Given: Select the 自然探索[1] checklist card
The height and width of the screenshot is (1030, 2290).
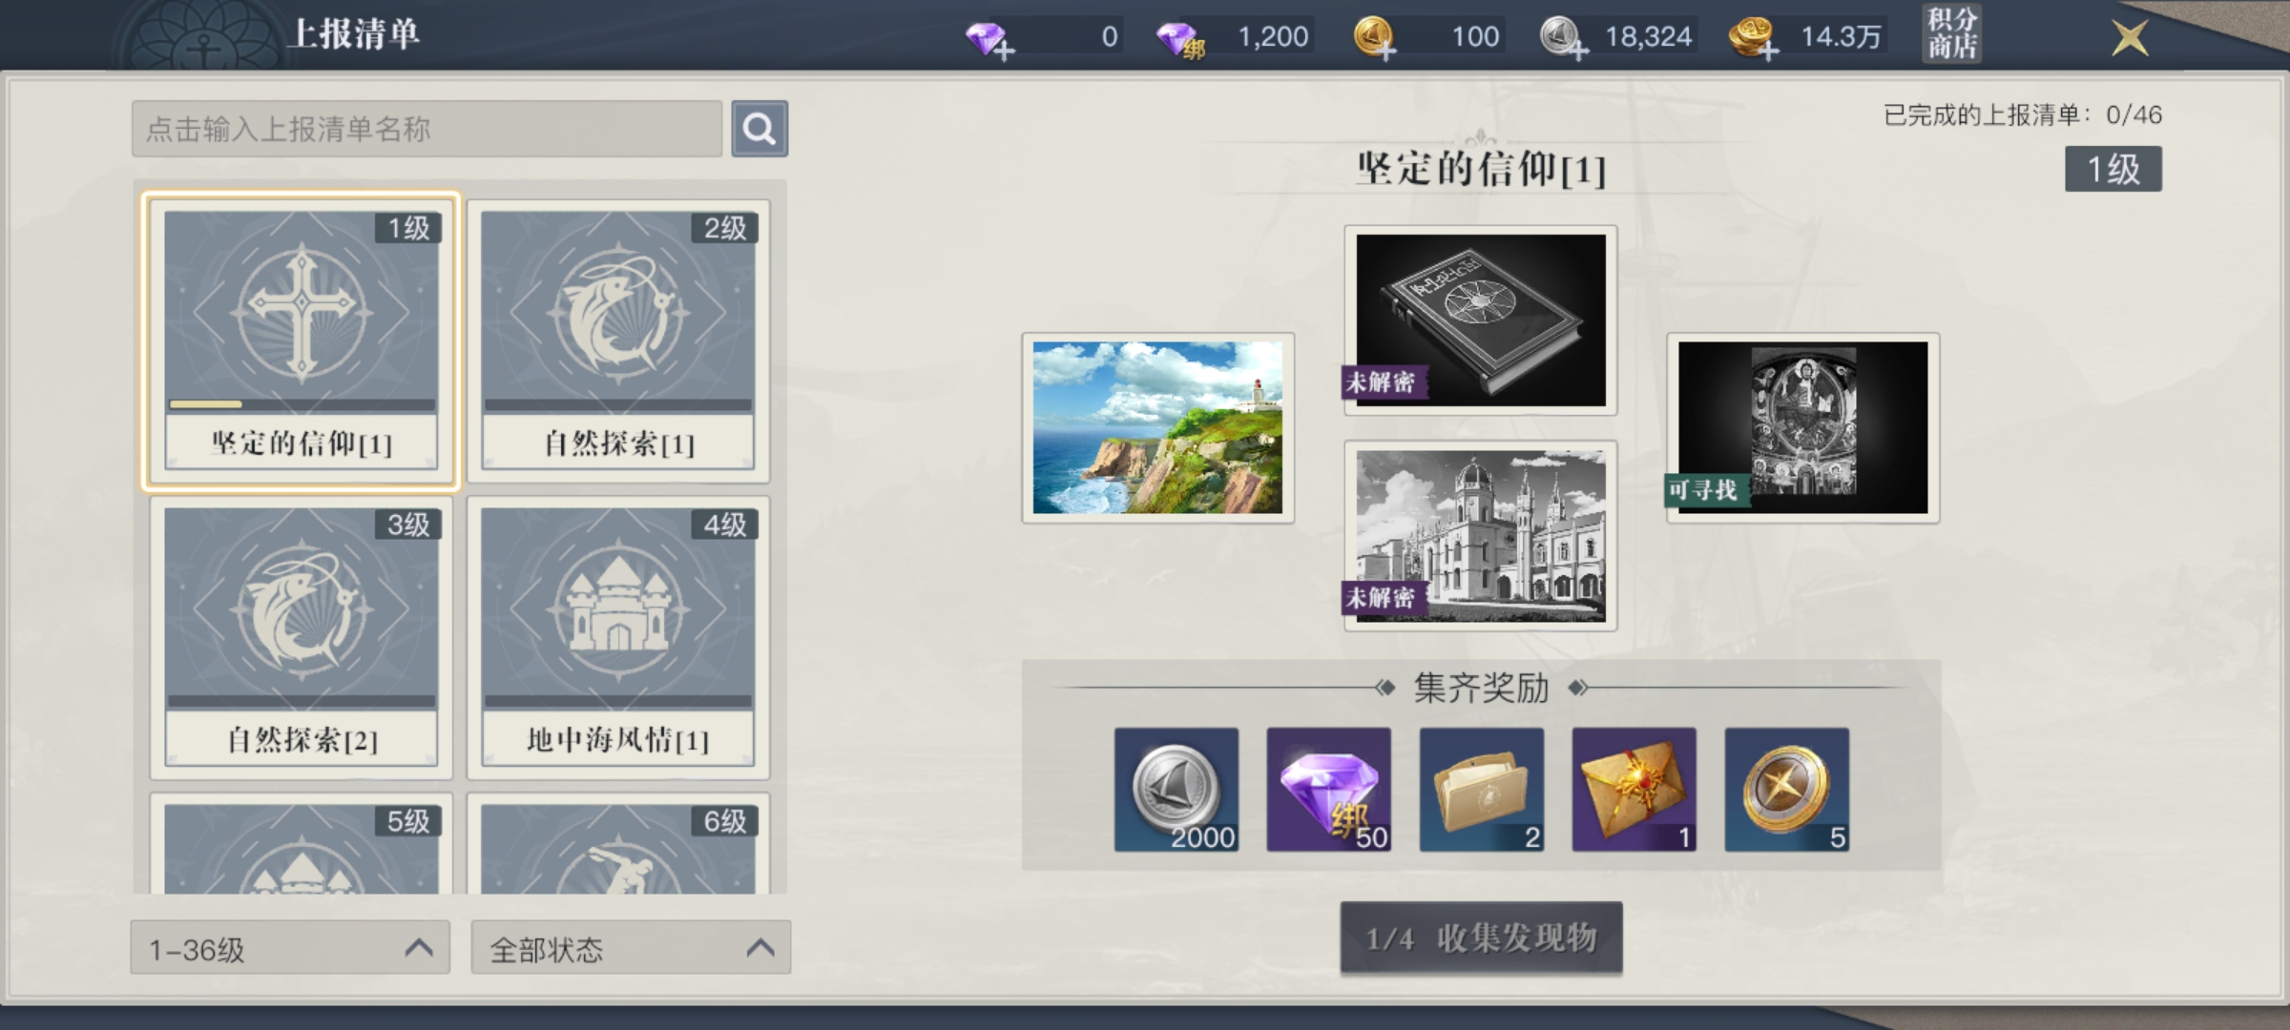Looking at the screenshot, I should click(x=618, y=340).
